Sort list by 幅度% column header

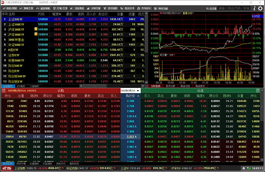(x=57, y=14)
